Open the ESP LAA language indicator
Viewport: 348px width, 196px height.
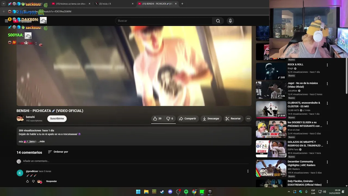[313, 192]
